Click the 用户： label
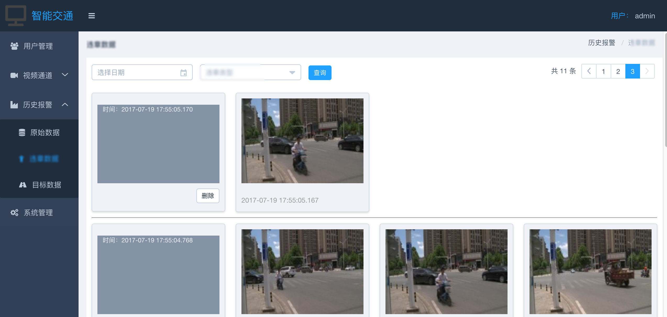 pyautogui.click(x=620, y=16)
